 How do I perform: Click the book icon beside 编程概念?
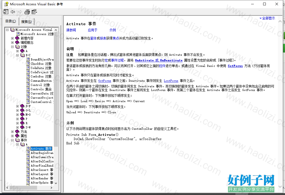[17, 42]
